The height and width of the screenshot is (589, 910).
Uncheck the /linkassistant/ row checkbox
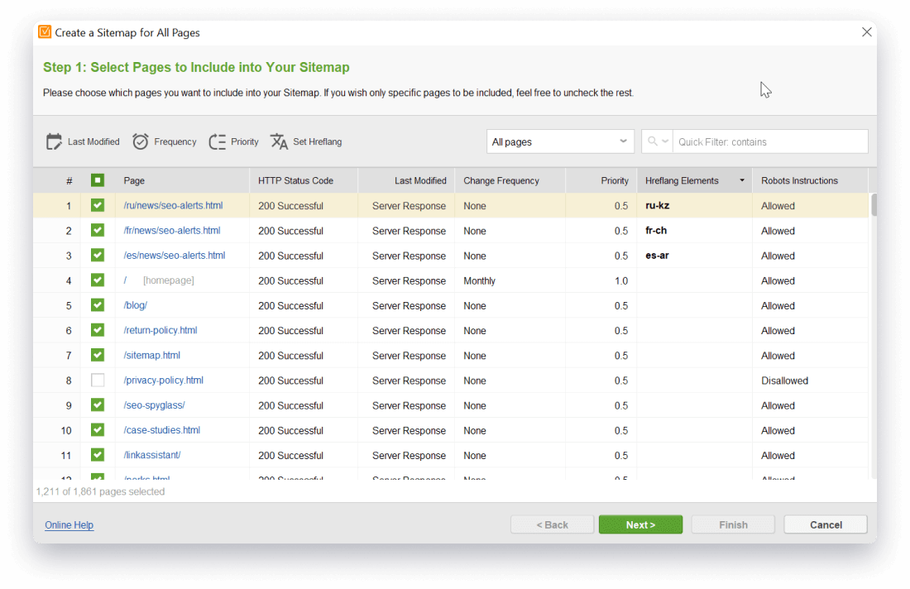98,455
